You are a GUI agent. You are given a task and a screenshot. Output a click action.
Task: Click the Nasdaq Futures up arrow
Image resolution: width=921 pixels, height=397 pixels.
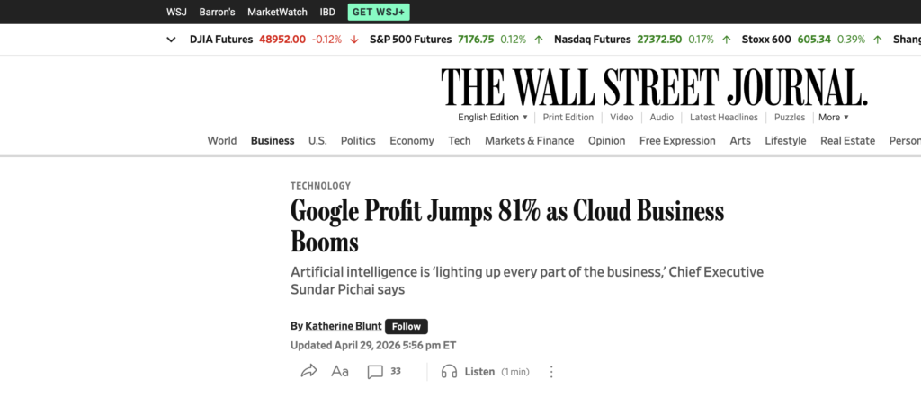coord(725,40)
